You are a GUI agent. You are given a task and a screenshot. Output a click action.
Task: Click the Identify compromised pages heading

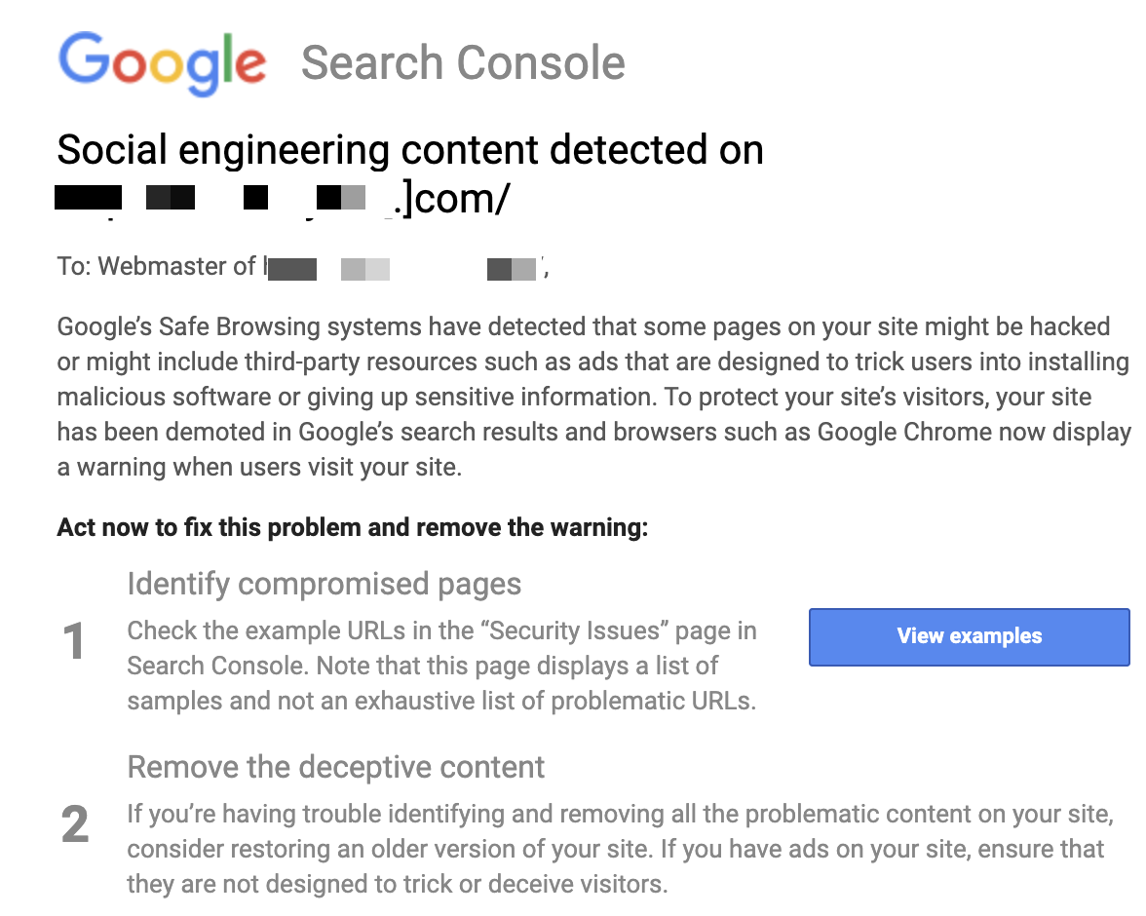(x=324, y=584)
